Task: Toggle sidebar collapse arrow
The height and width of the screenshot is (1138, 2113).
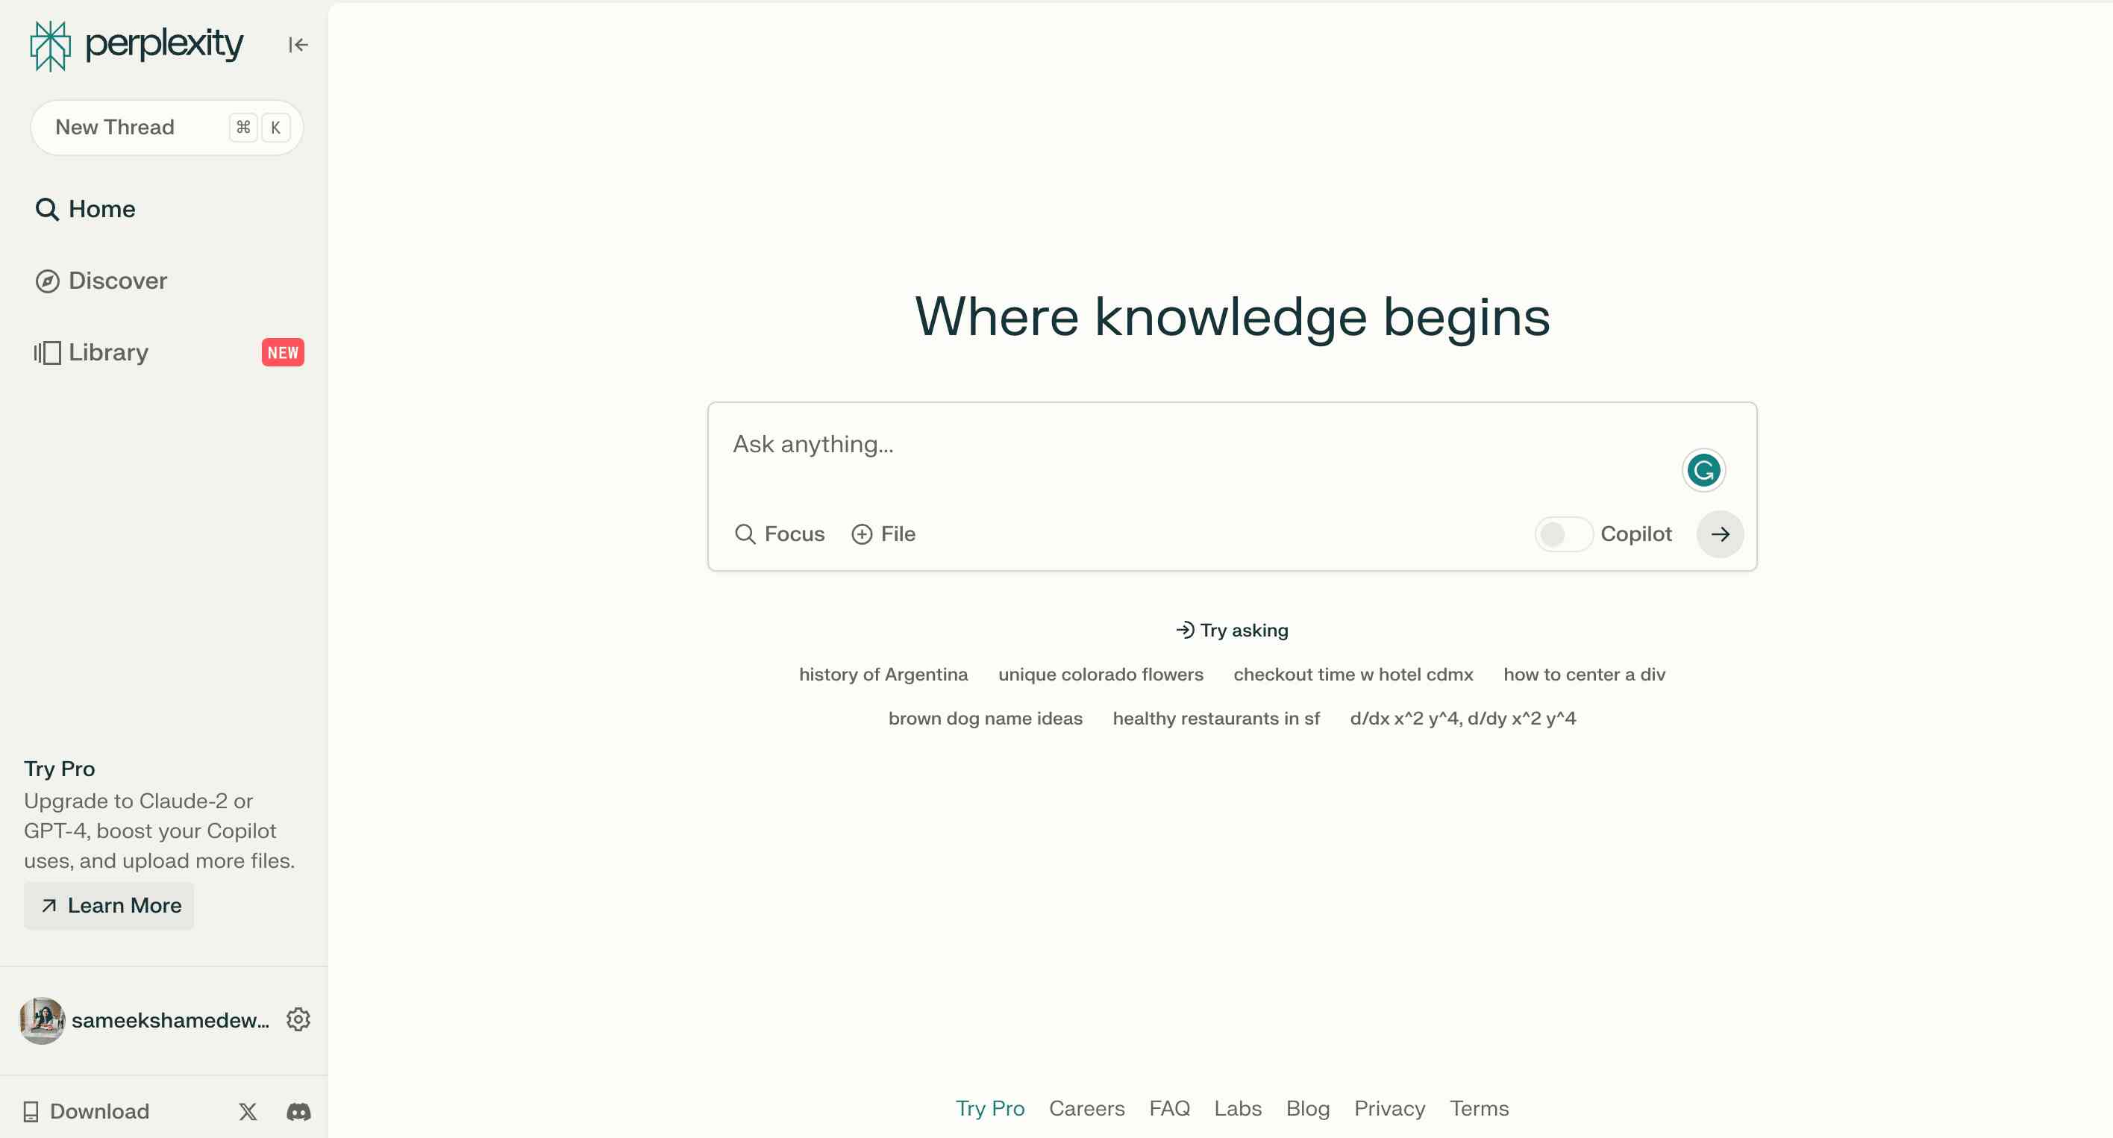Action: click(x=297, y=45)
